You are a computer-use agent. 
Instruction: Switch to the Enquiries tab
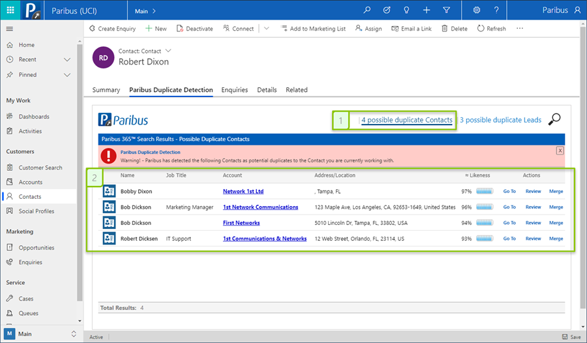[234, 90]
